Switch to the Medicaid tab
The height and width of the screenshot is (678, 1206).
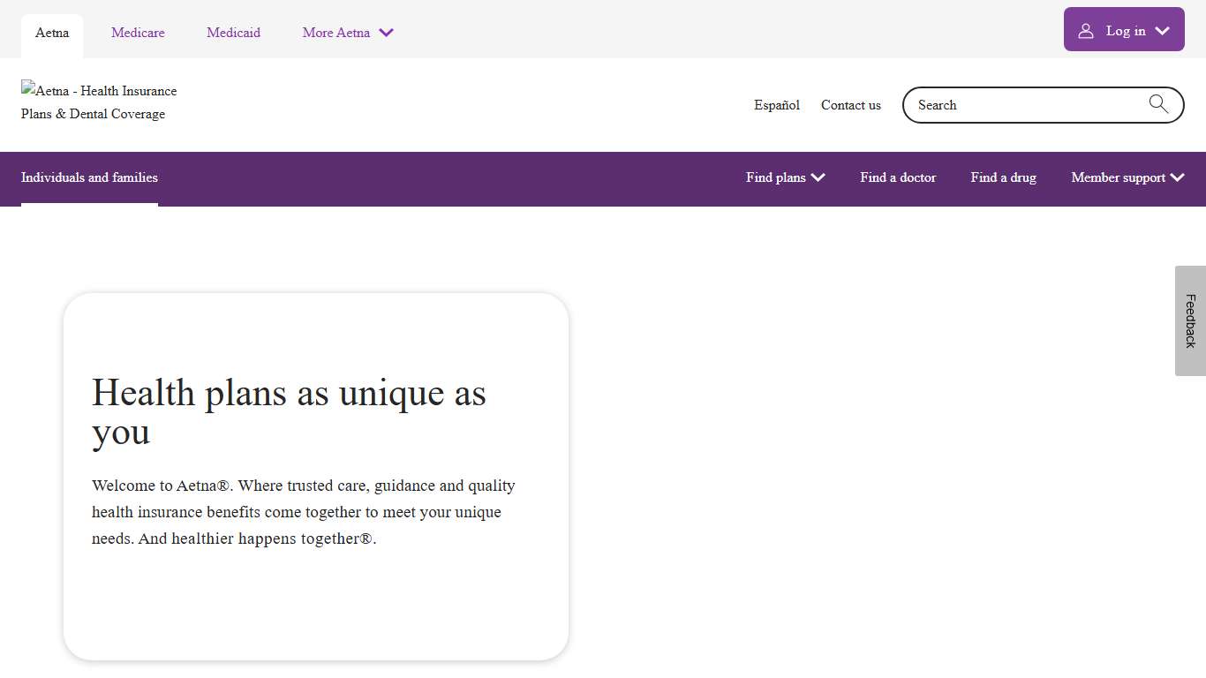233,33
